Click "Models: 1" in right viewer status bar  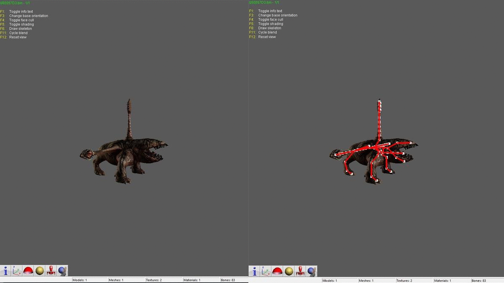(330, 280)
